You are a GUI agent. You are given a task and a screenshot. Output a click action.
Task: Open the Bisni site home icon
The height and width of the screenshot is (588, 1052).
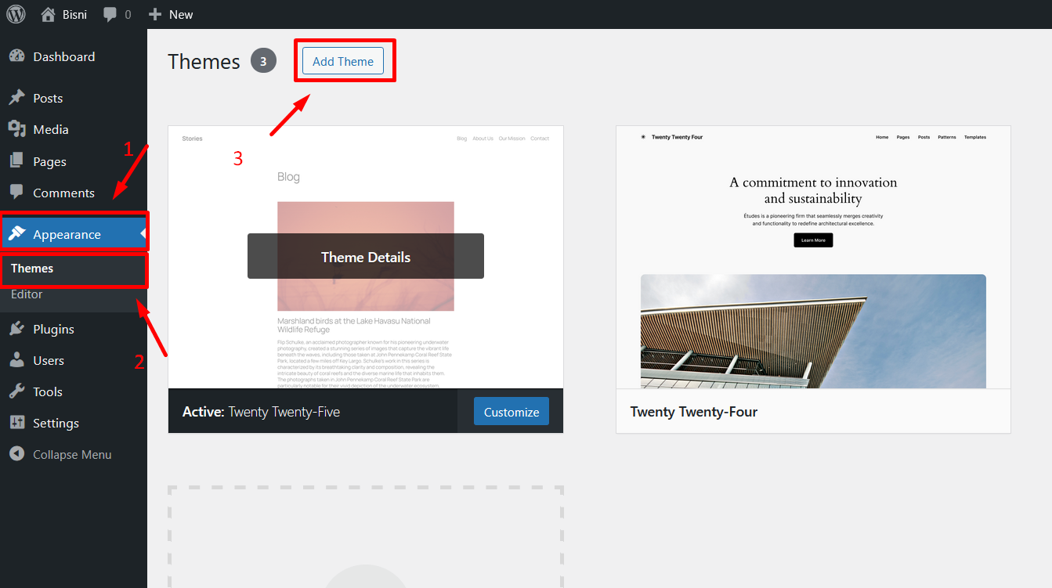tap(49, 14)
